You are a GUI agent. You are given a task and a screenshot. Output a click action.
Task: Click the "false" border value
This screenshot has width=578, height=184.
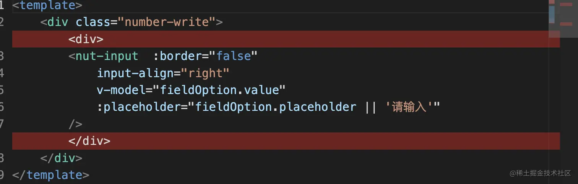234,56
